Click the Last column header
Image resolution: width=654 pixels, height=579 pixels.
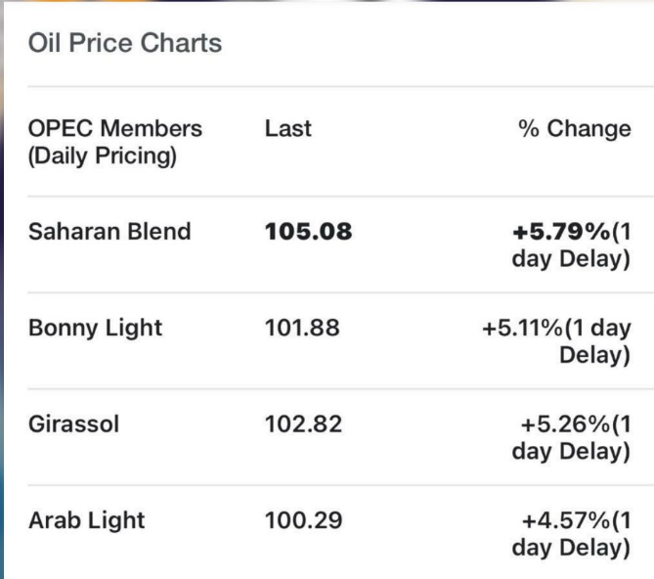click(287, 129)
